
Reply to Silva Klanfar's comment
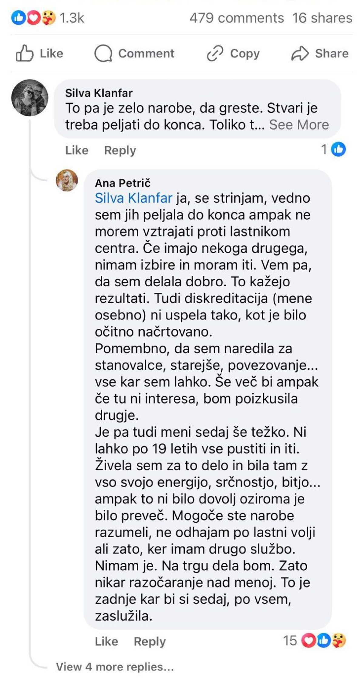120,150
